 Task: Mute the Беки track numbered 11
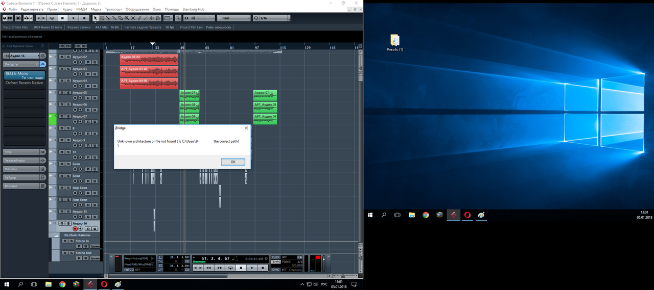click(x=61, y=164)
